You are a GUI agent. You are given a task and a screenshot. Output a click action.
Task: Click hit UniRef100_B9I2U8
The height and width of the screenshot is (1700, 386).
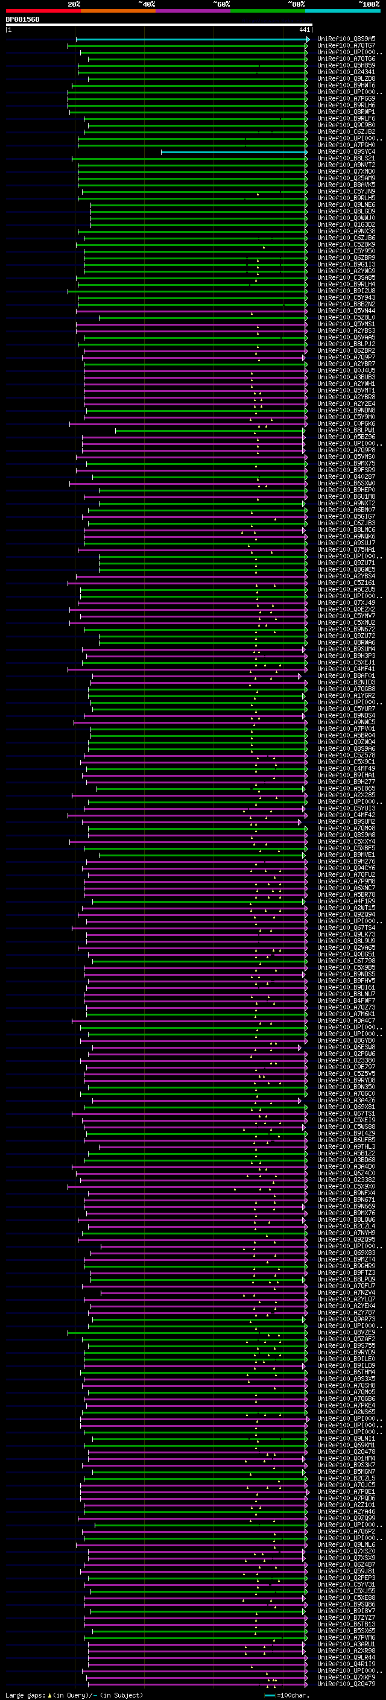click(x=346, y=291)
